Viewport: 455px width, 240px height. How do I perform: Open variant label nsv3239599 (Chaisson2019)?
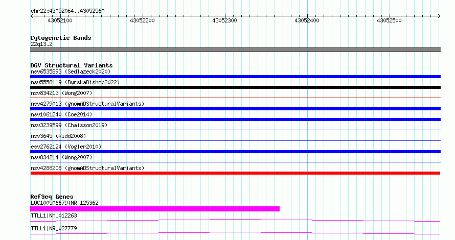coord(69,125)
